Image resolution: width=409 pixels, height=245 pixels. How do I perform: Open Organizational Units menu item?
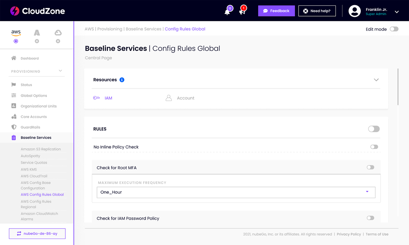[x=39, y=106]
